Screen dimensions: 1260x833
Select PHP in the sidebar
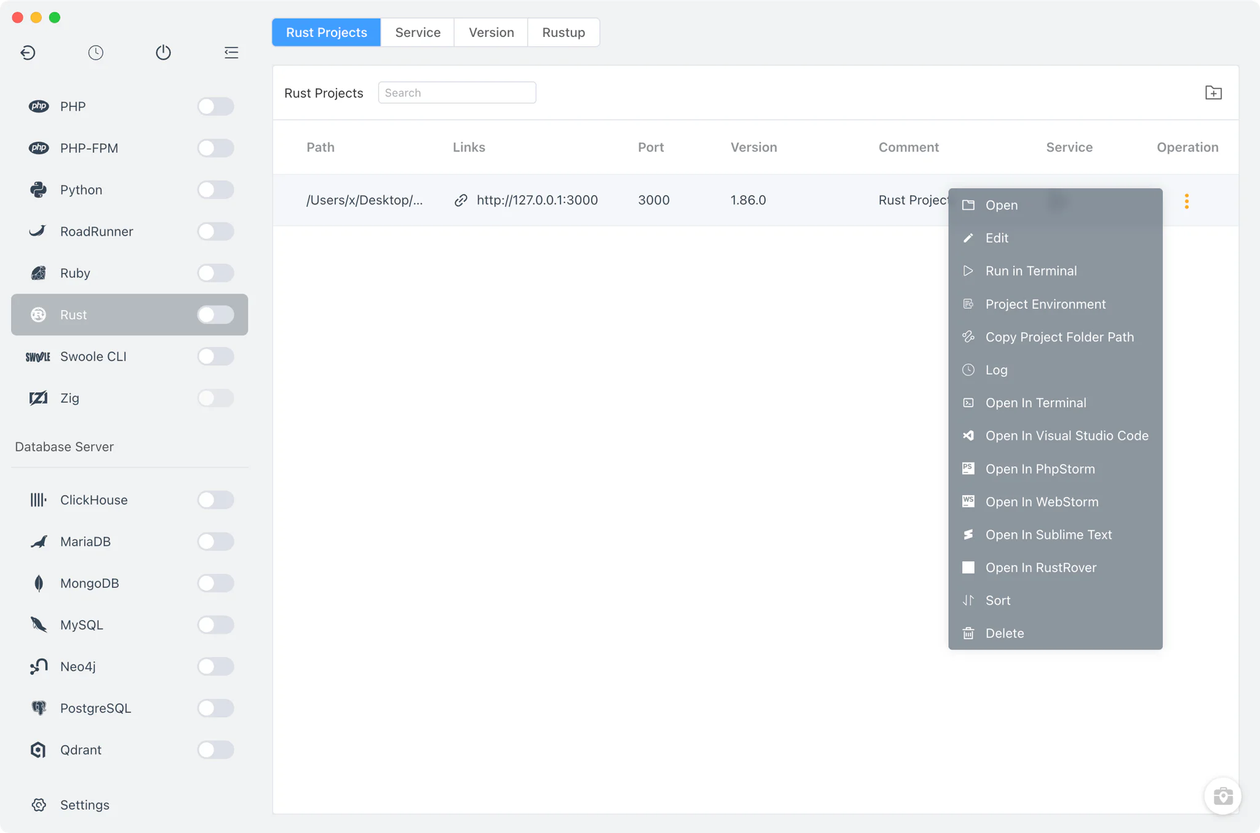129,106
